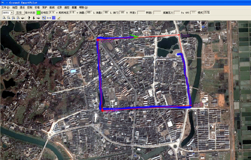The image size is (251, 160).
Task: Click the third magnifier zoom icon
Action: tap(13, 18)
